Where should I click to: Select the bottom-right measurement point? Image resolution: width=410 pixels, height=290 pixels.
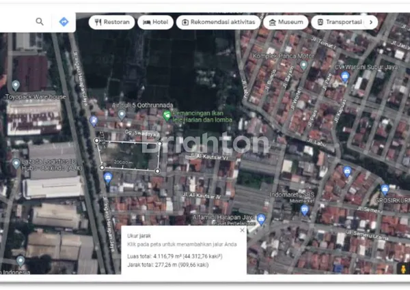157,171
